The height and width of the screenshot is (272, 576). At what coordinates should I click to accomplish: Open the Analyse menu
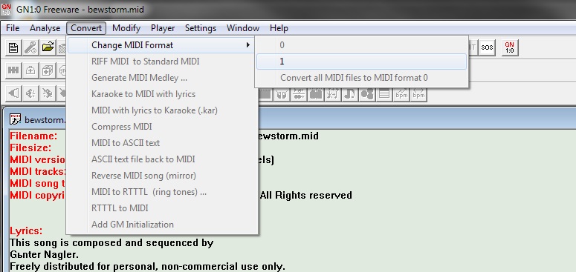pyautogui.click(x=45, y=28)
